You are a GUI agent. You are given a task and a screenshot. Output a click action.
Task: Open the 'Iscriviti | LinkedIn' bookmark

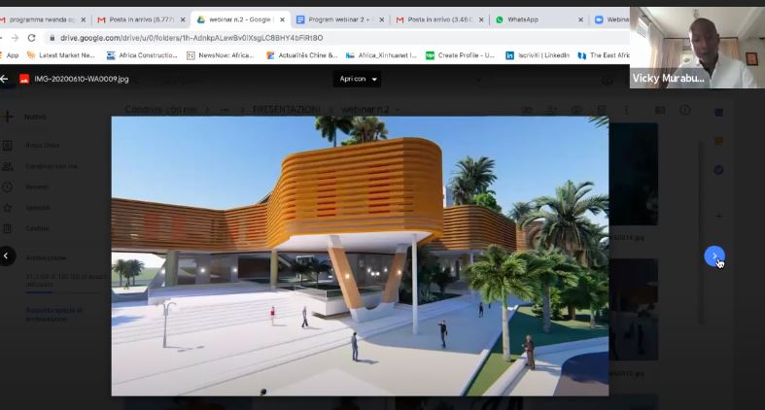(538, 55)
